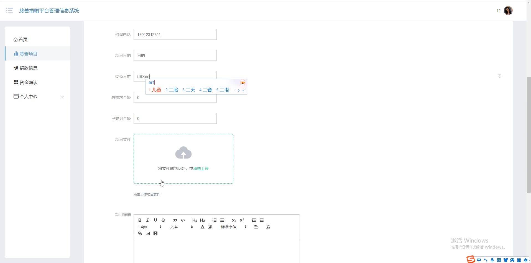Focus the 已收到金额 input field
This screenshot has width=531, height=263.
coord(175,119)
